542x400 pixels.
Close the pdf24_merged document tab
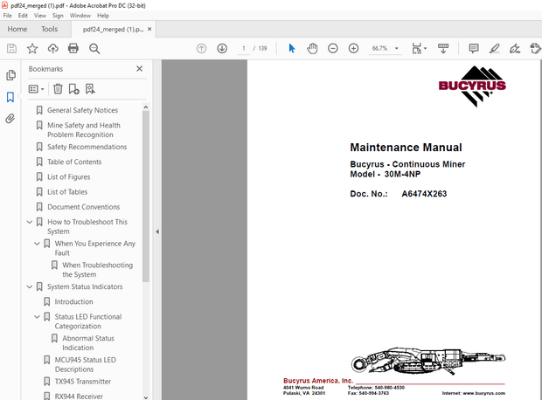149,29
